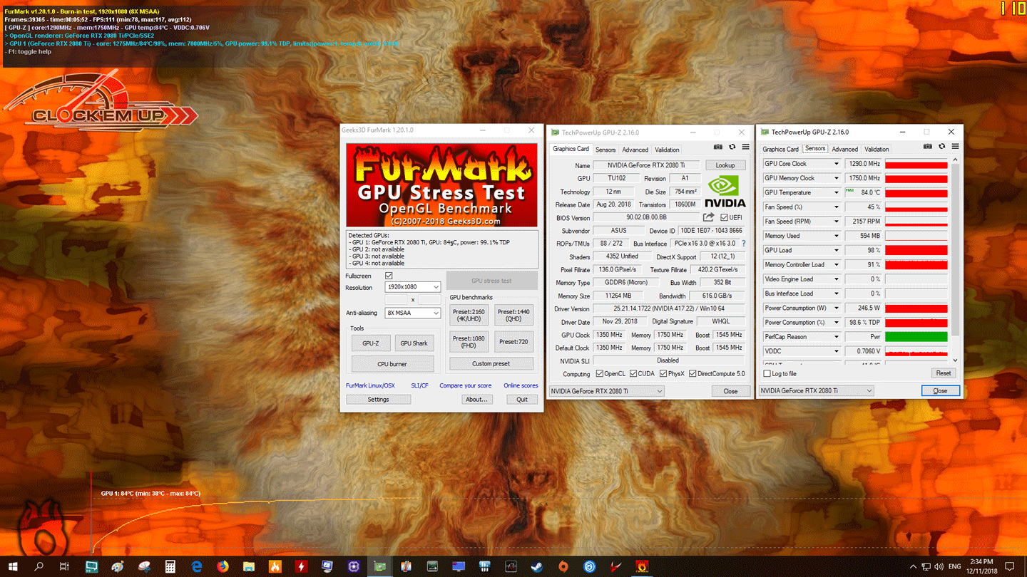Switch to Advanced tab in Graphics Card window
1027x577 pixels.
[635, 150]
